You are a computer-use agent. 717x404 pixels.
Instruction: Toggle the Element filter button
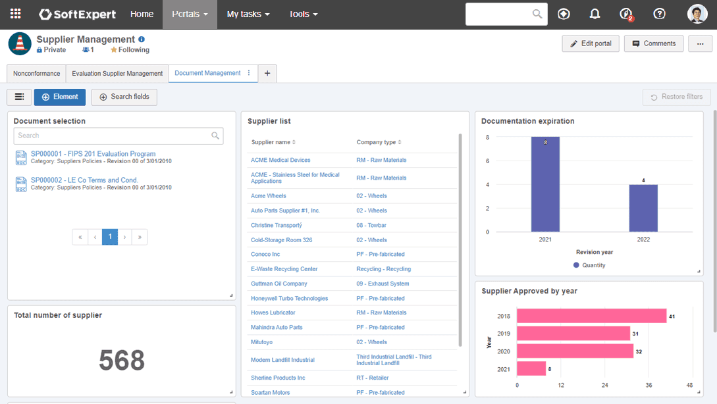pos(59,97)
